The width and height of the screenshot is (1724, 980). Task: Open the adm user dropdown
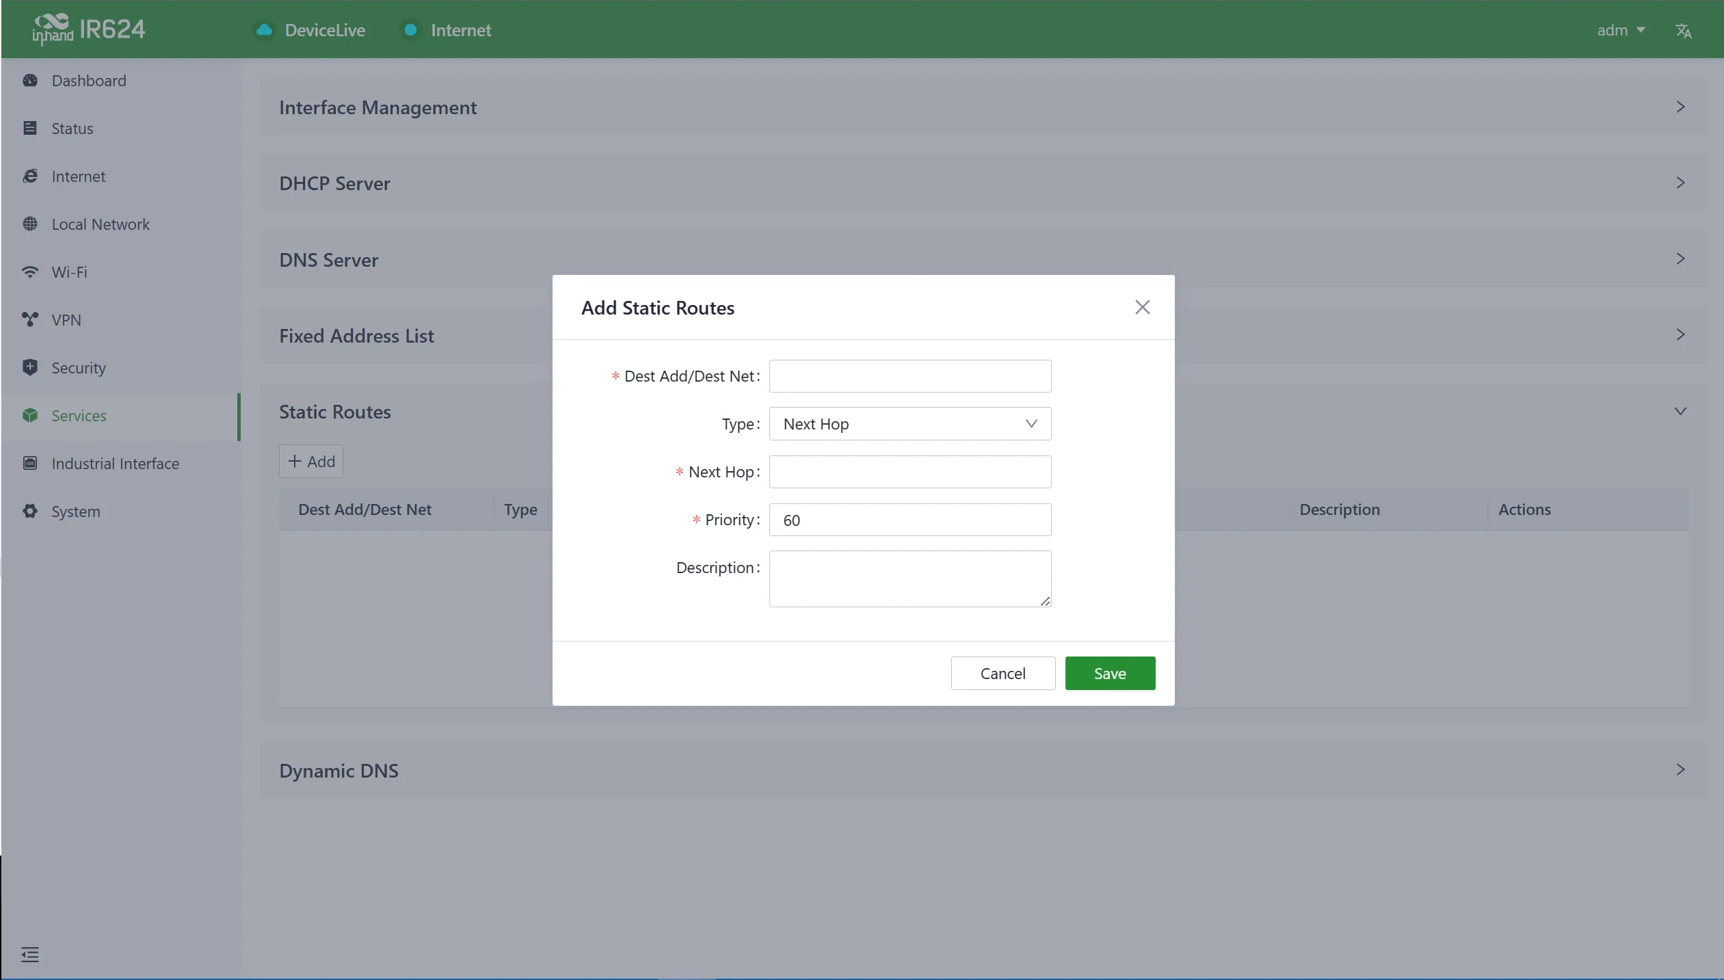coord(1621,31)
